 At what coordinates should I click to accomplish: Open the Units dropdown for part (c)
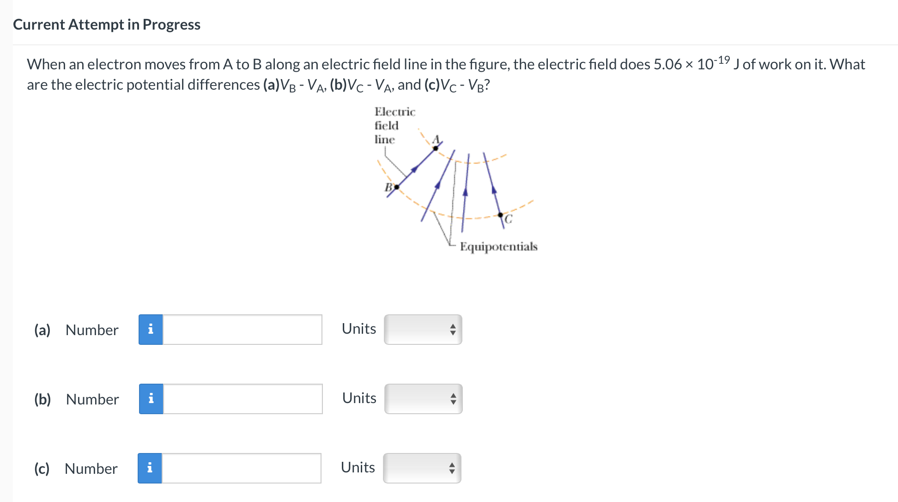click(x=422, y=468)
